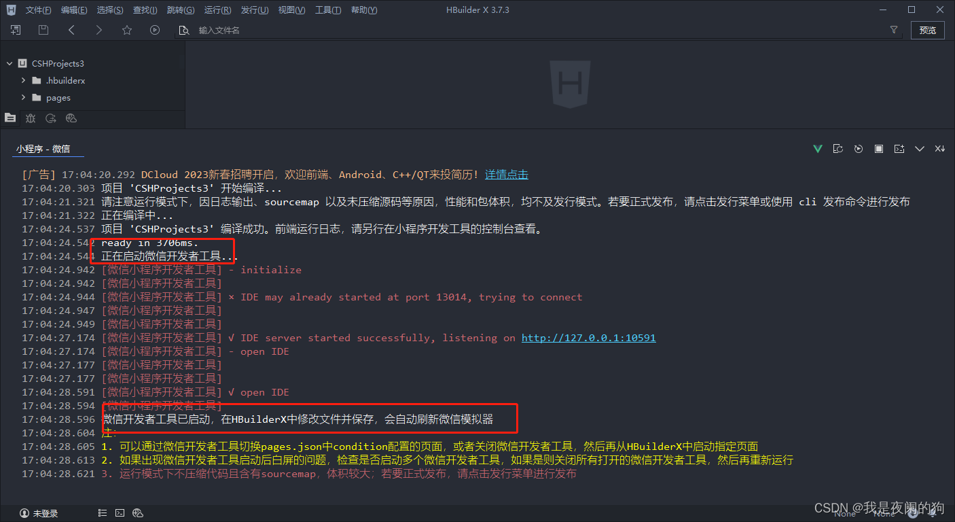Expand the pages folder

coord(23,97)
